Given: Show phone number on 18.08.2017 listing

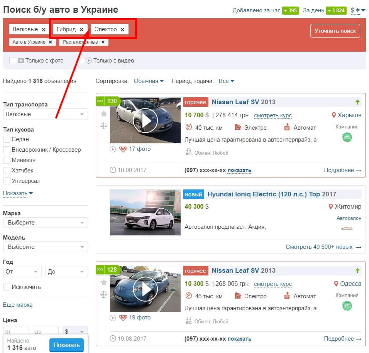Looking at the screenshot, I should pos(239,170).
